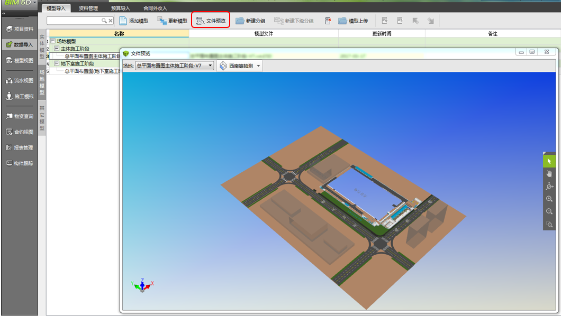
Task: Click the 更新时间 column header
Action: coord(382,34)
